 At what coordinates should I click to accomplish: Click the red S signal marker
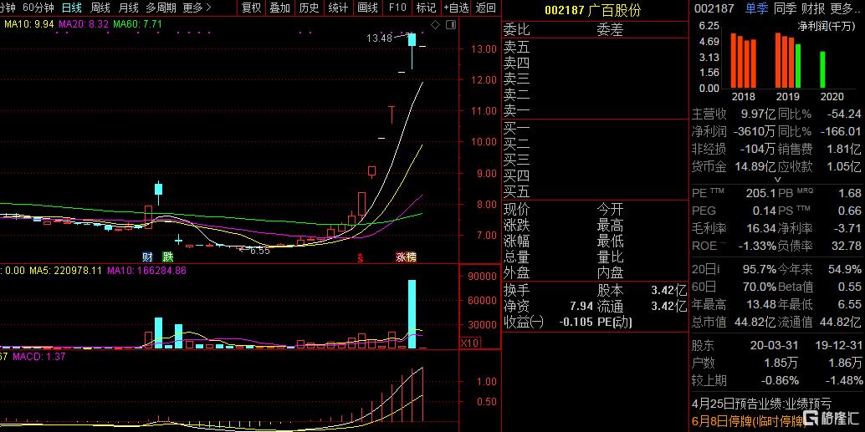coord(361,257)
